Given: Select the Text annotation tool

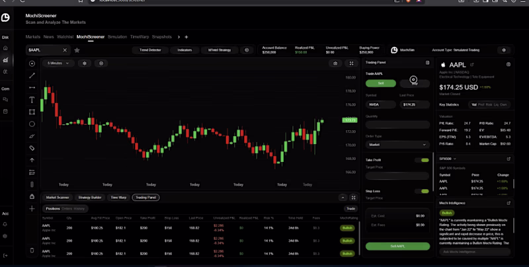Looking at the screenshot, I should click(32, 100).
